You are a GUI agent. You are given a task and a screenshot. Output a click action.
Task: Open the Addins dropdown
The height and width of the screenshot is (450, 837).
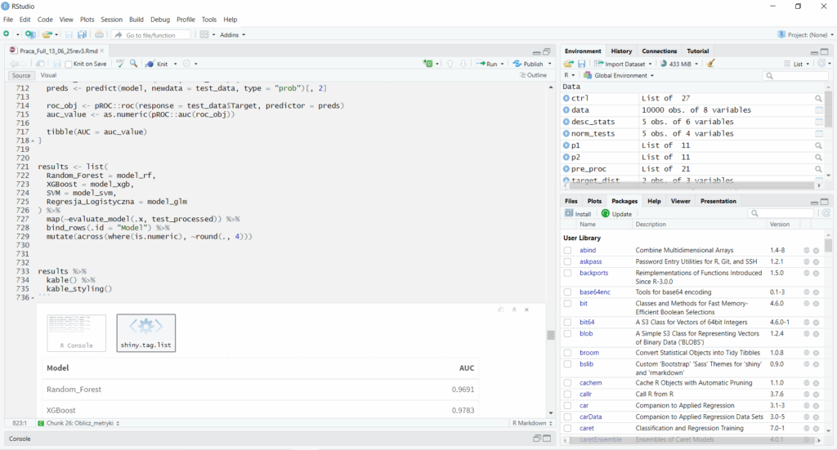coord(232,34)
